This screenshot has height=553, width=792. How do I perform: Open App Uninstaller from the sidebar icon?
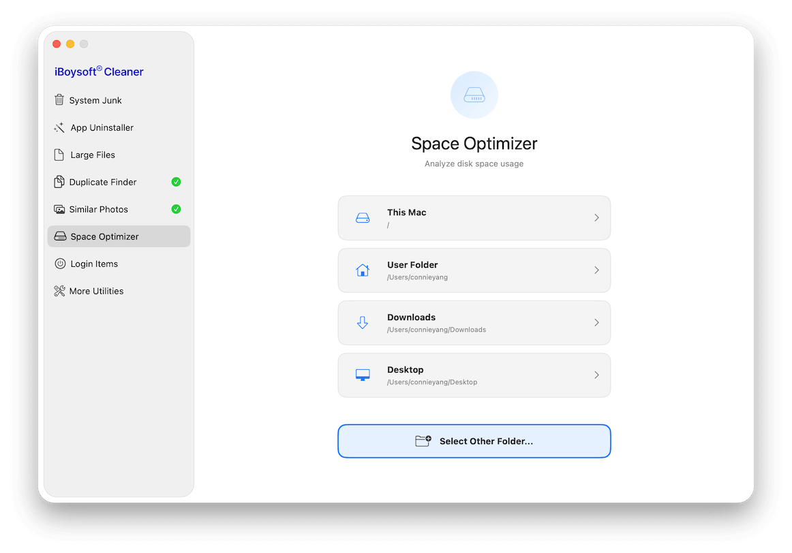click(x=61, y=127)
